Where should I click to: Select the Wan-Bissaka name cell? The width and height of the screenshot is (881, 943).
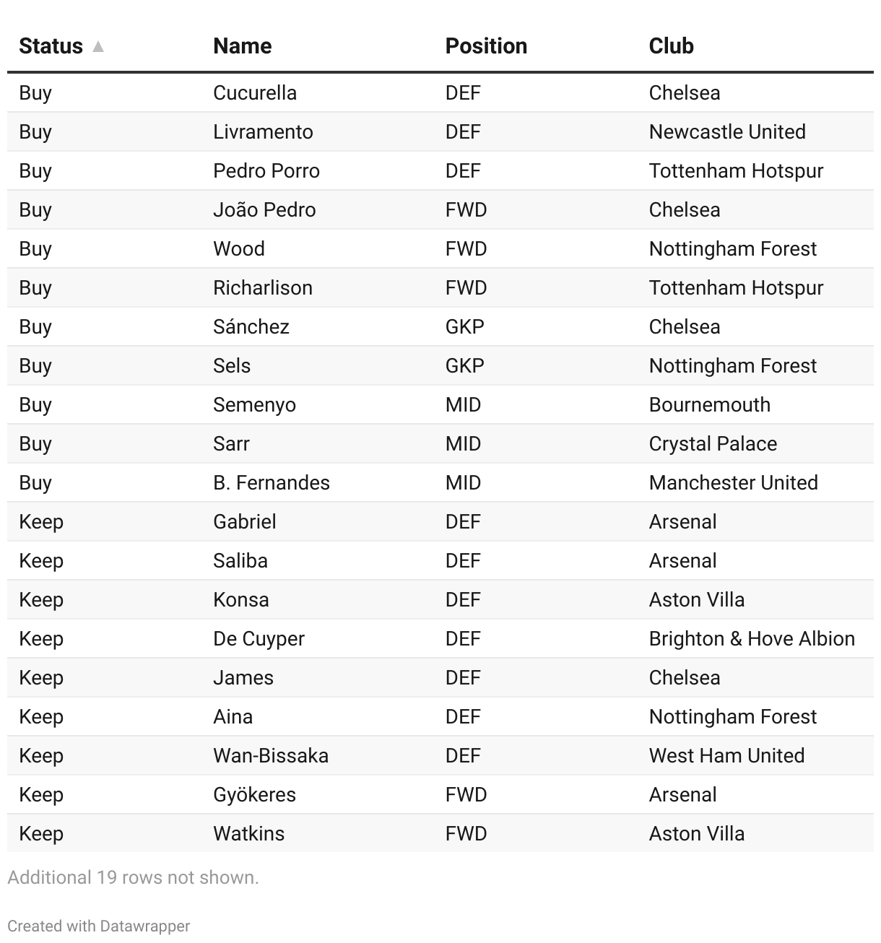pyautogui.click(x=270, y=756)
